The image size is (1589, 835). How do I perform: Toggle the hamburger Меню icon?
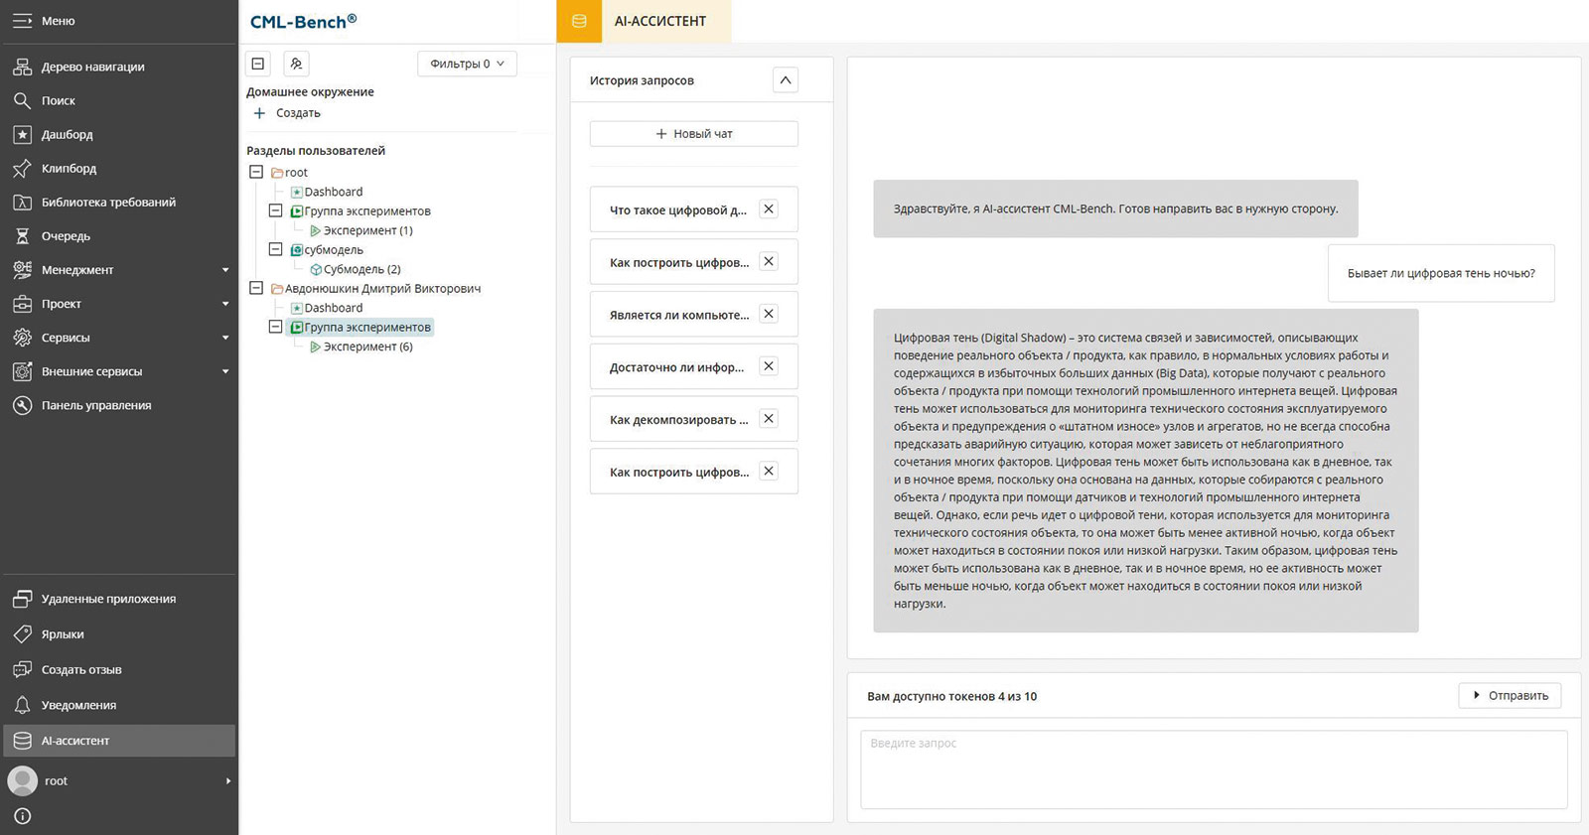(22, 21)
